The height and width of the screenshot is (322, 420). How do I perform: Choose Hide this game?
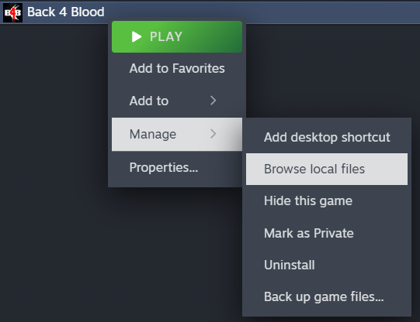[x=327, y=200]
